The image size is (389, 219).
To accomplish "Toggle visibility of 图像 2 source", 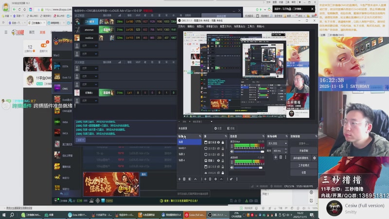I will [218, 161].
